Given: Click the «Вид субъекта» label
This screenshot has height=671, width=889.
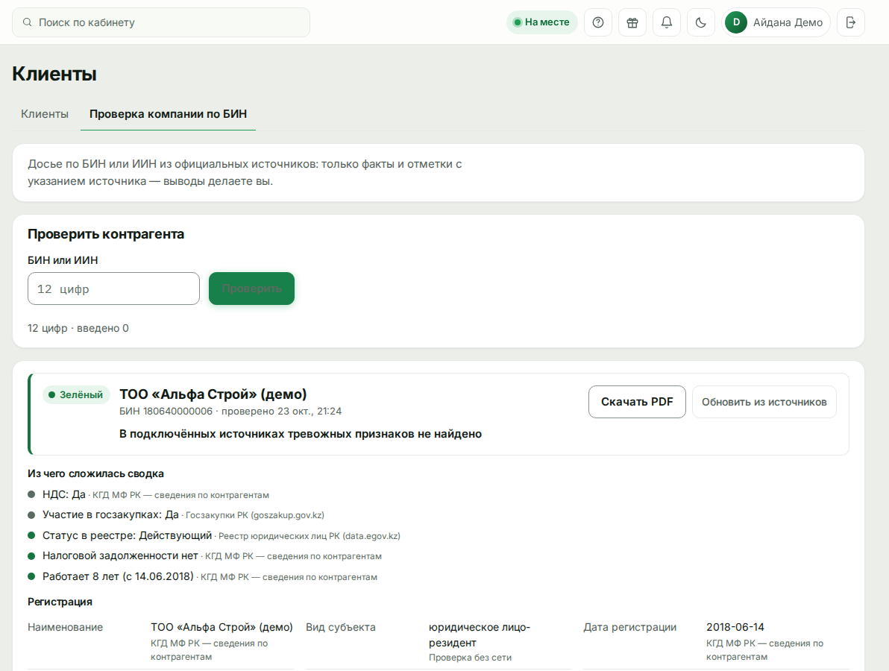Looking at the screenshot, I should (341, 627).
